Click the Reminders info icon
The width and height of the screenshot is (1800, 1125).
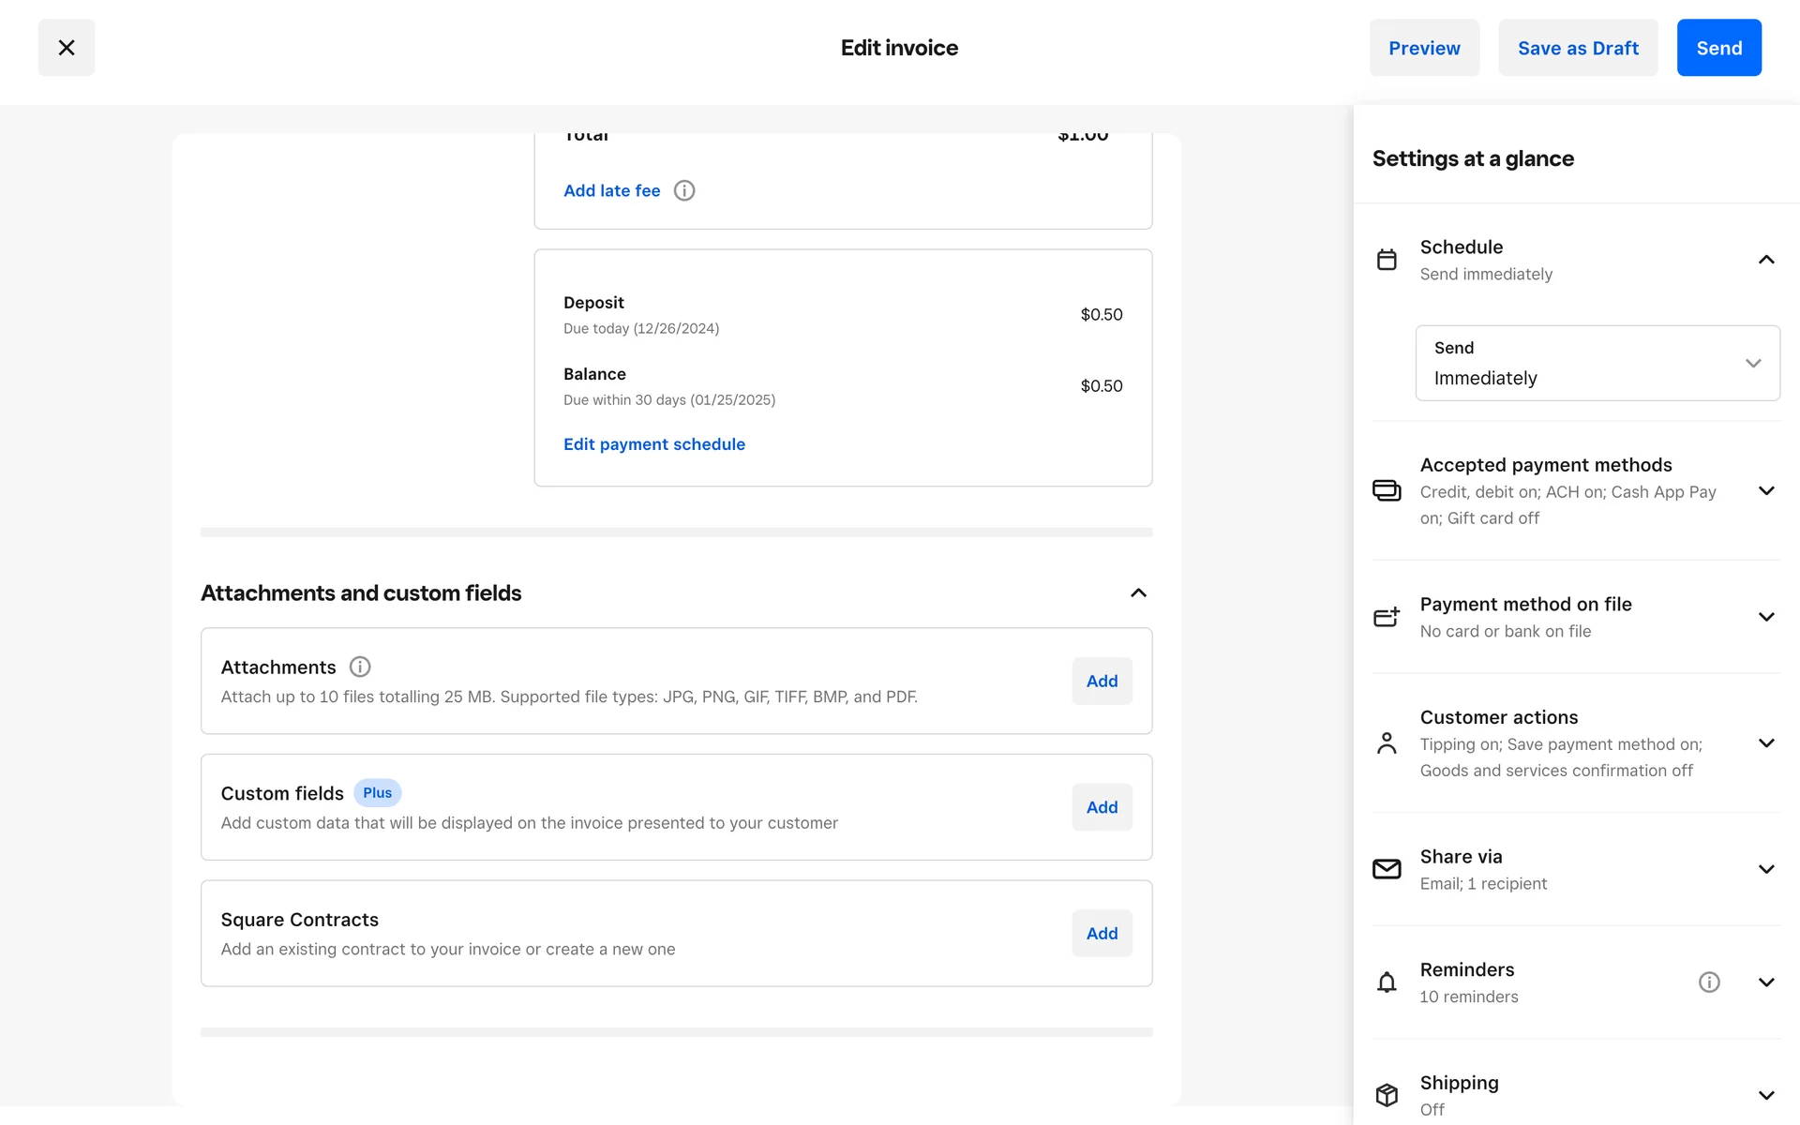tap(1709, 982)
